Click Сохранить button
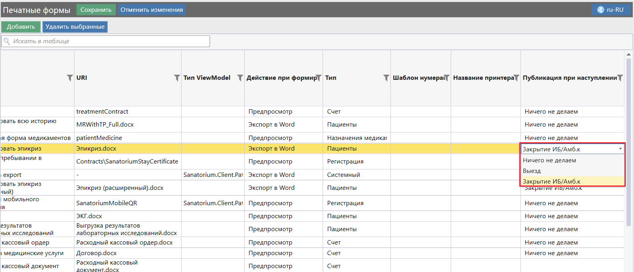The height and width of the screenshot is (272, 634). pyautogui.click(x=96, y=10)
